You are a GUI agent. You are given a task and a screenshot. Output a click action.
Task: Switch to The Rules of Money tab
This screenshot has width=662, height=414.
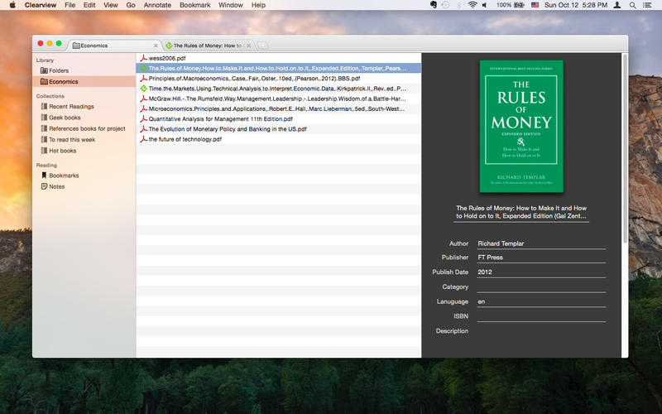(207, 46)
